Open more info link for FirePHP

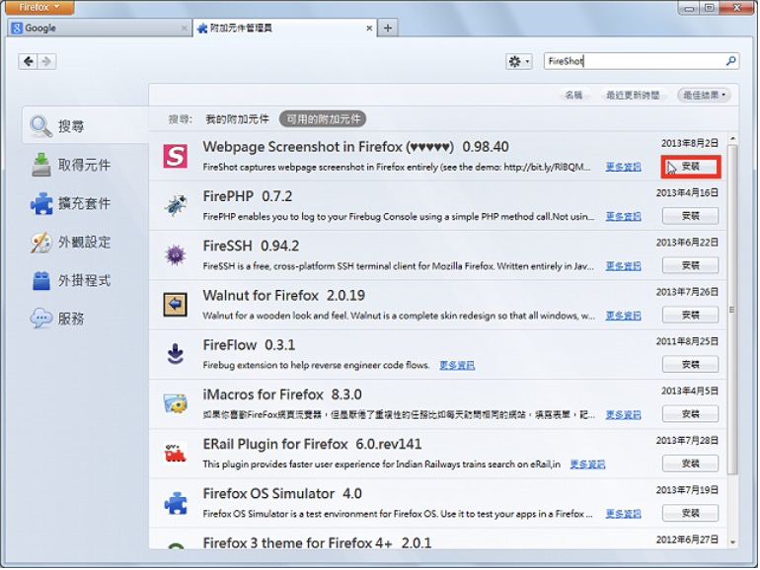[x=624, y=217]
